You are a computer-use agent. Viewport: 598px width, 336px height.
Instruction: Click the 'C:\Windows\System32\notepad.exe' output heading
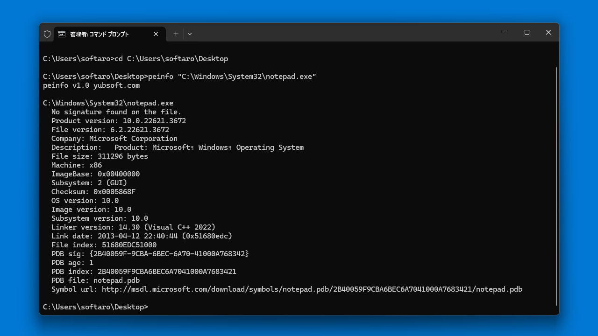108,103
